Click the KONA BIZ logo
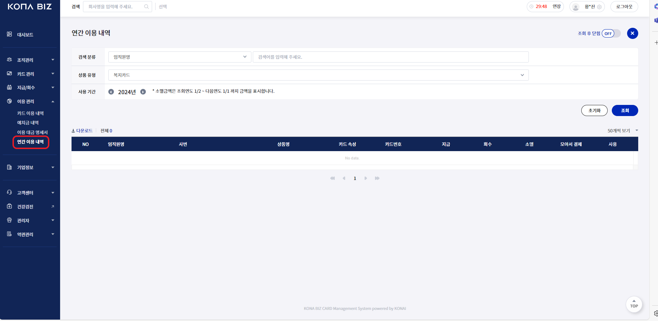The image size is (658, 321). coord(30,7)
